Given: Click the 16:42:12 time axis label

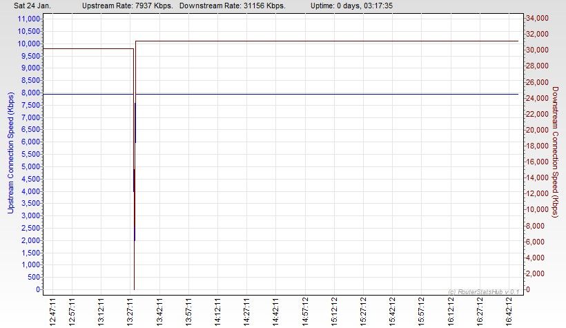Looking at the screenshot, I should click(509, 311).
